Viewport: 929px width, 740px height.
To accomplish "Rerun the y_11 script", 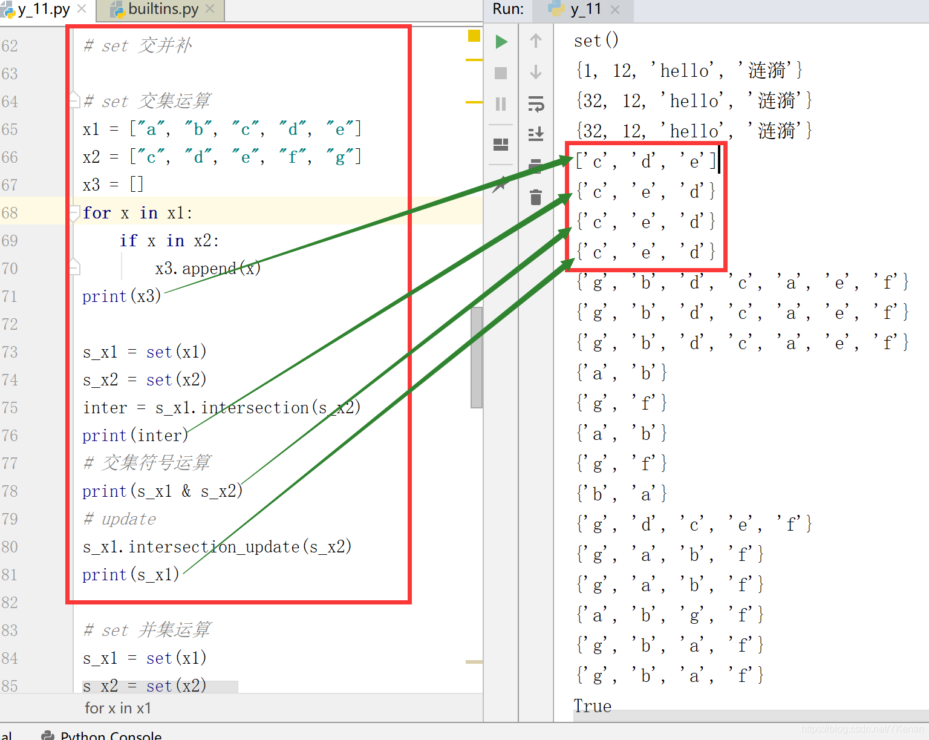I will 501,41.
